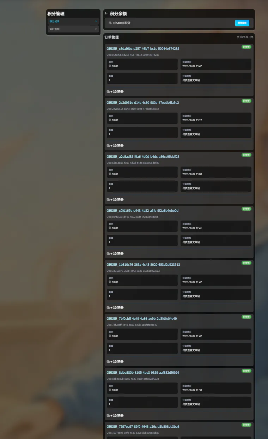Click the green status badge on order c0fd167e
268x439 pixels.
click(246, 209)
